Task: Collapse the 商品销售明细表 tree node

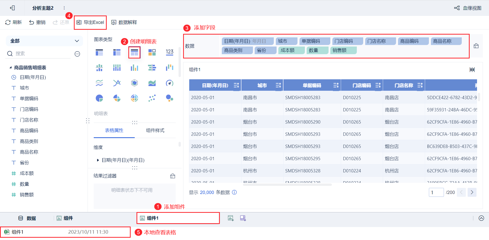Action: click(10, 67)
